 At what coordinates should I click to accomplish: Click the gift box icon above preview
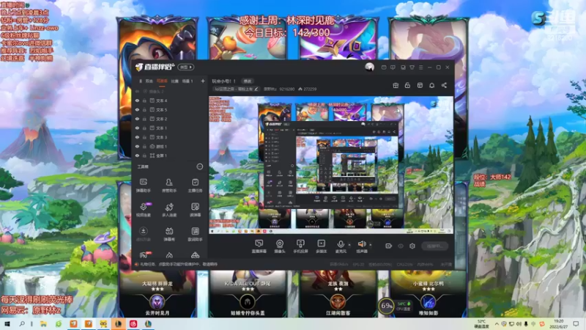point(396,85)
